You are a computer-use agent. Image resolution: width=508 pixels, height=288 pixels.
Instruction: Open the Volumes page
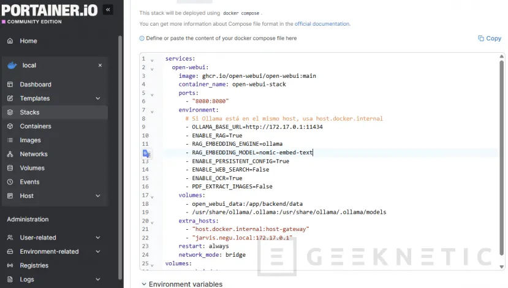pyautogui.click(x=32, y=168)
